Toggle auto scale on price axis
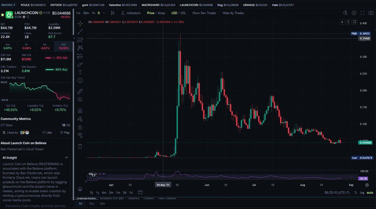Viewport: 376px width, 209px height. tap(370, 192)
